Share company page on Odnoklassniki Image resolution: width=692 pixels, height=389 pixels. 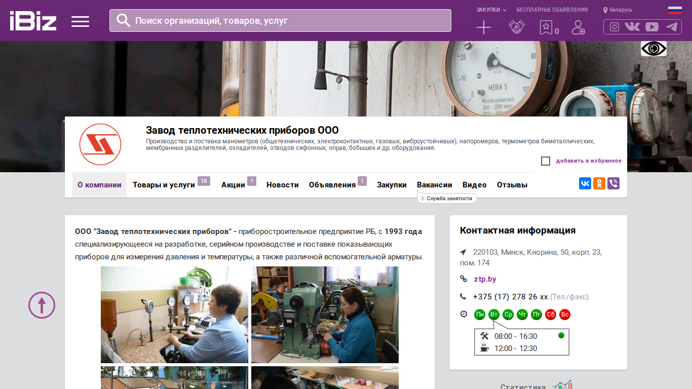(599, 183)
